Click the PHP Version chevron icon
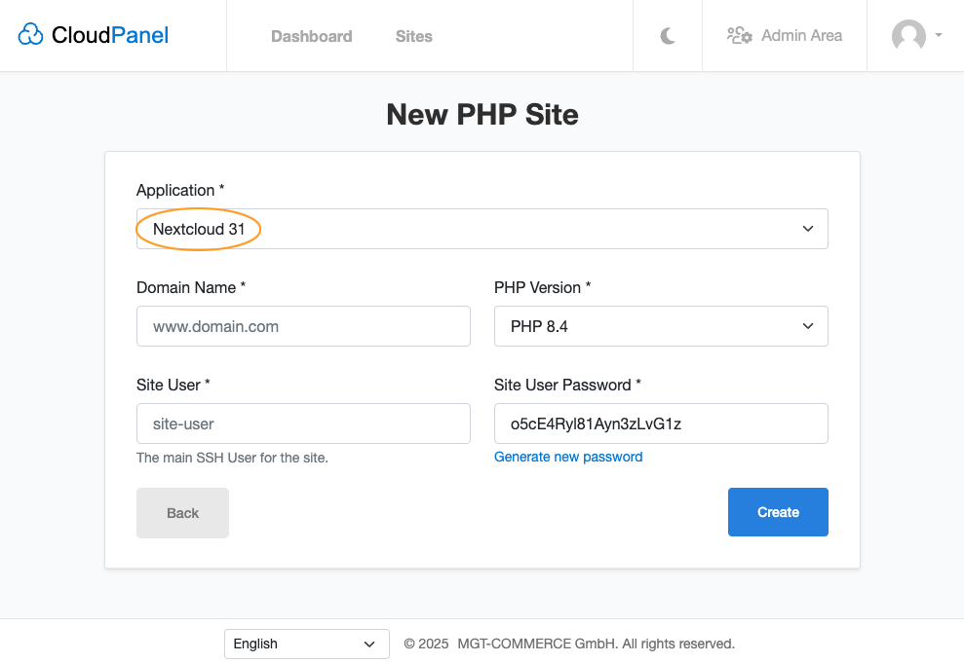The image size is (964, 663). pyautogui.click(x=808, y=326)
